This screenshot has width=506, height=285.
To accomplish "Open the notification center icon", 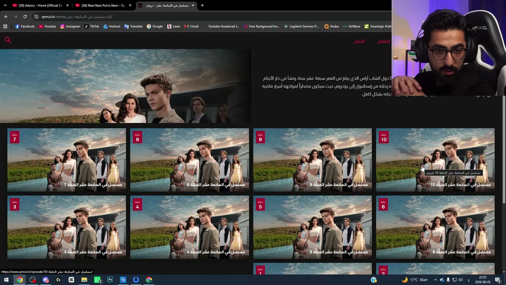I will [x=498, y=280].
